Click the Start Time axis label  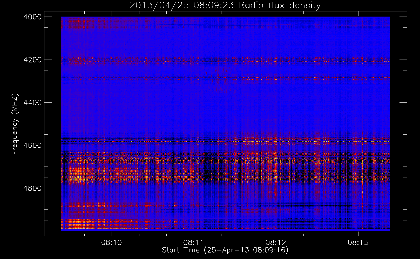225,250
